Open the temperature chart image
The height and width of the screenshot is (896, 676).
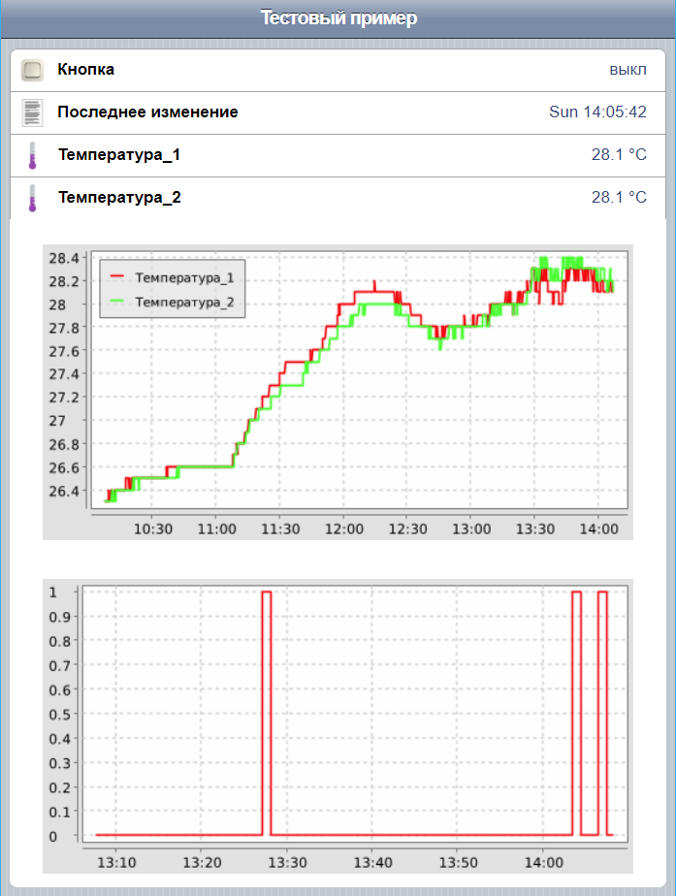[338, 393]
